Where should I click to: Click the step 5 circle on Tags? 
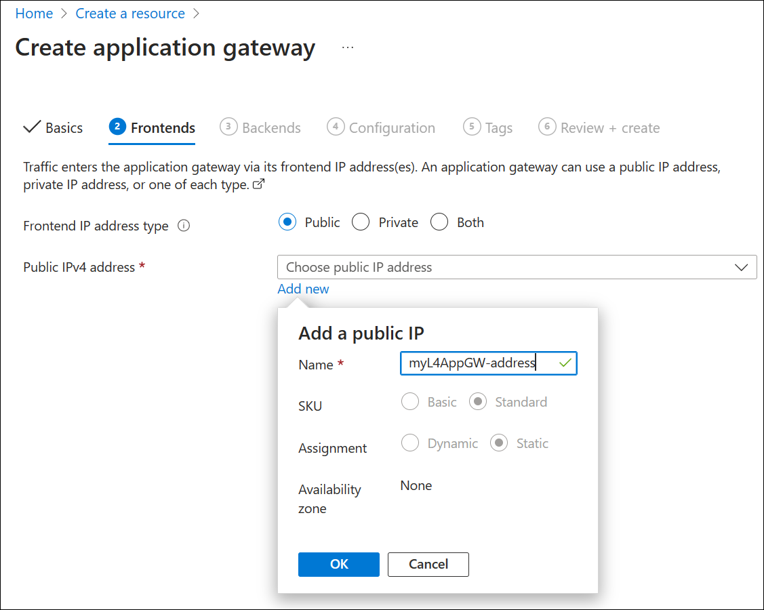471,127
